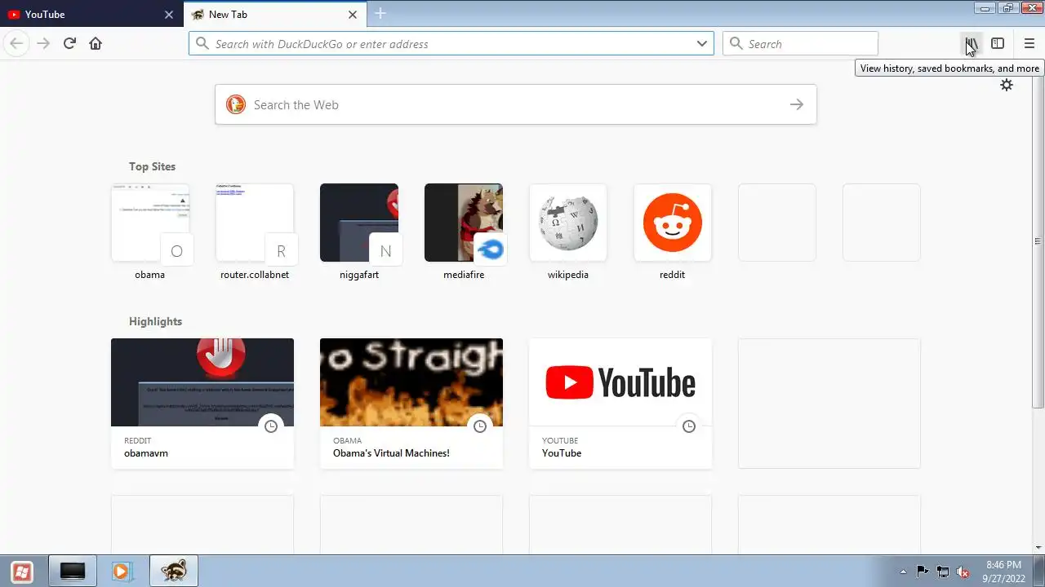
Task: Click the raccoon browser taskbar icon
Action: click(173, 572)
